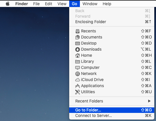The image size is (156, 121).
Task: Click the Network globe icon
Action: pos(78,74)
